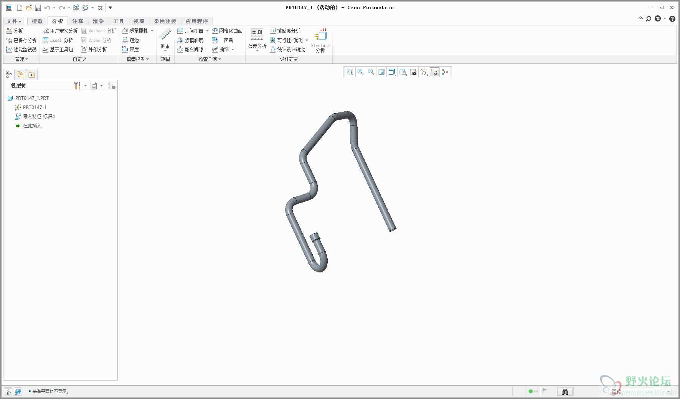Switch to the 视图 ribbon tab

point(139,21)
